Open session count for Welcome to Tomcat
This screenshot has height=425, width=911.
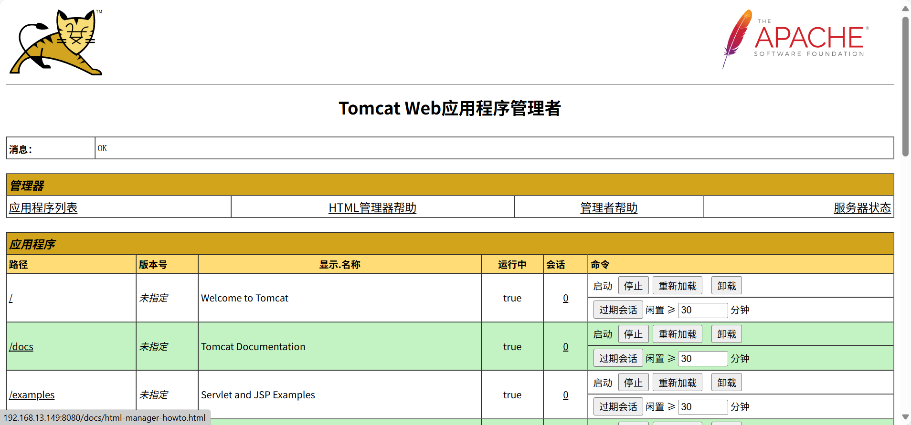click(x=566, y=298)
